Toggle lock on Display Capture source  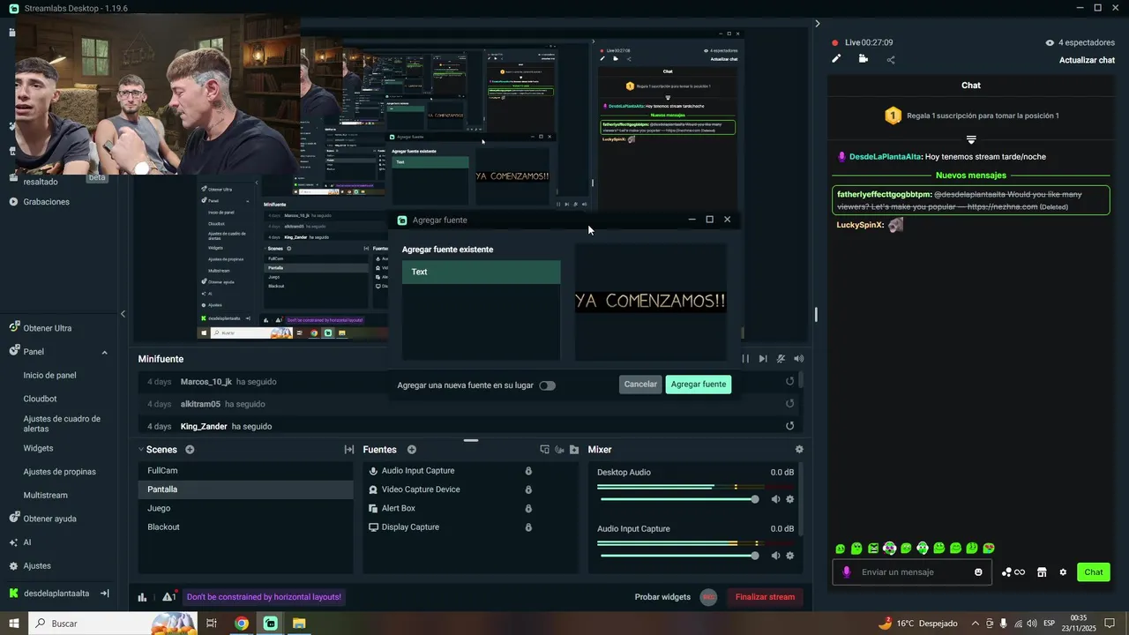click(x=528, y=527)
